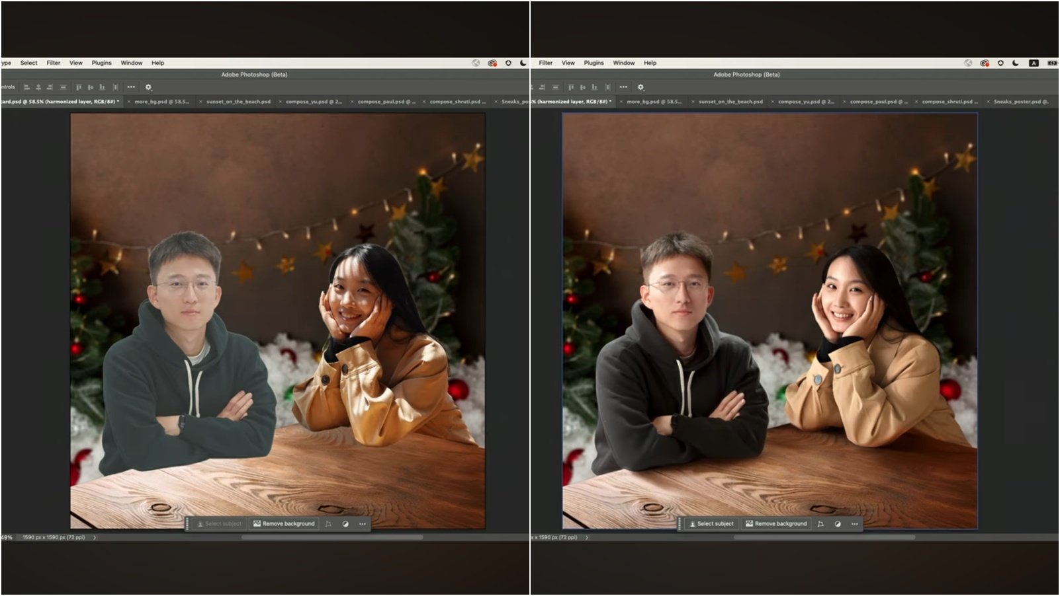
Task: Click Align top edges icon, left window
Action: 79,87
